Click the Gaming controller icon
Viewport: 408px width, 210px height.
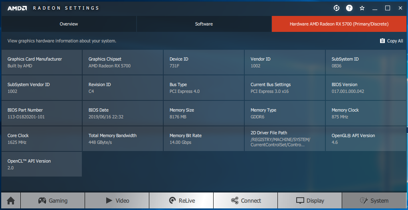click(42, 201)
